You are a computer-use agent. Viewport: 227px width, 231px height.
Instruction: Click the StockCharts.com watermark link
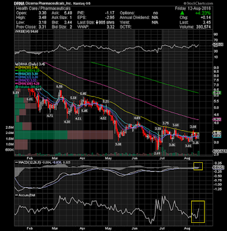(198, 3)
